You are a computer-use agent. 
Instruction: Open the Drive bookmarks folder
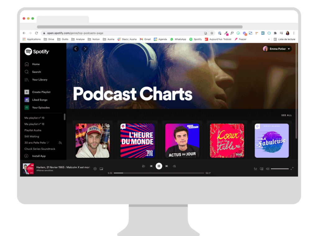pos(49,39)
